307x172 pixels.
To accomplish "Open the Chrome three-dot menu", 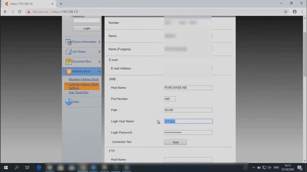I will [302, 11].
